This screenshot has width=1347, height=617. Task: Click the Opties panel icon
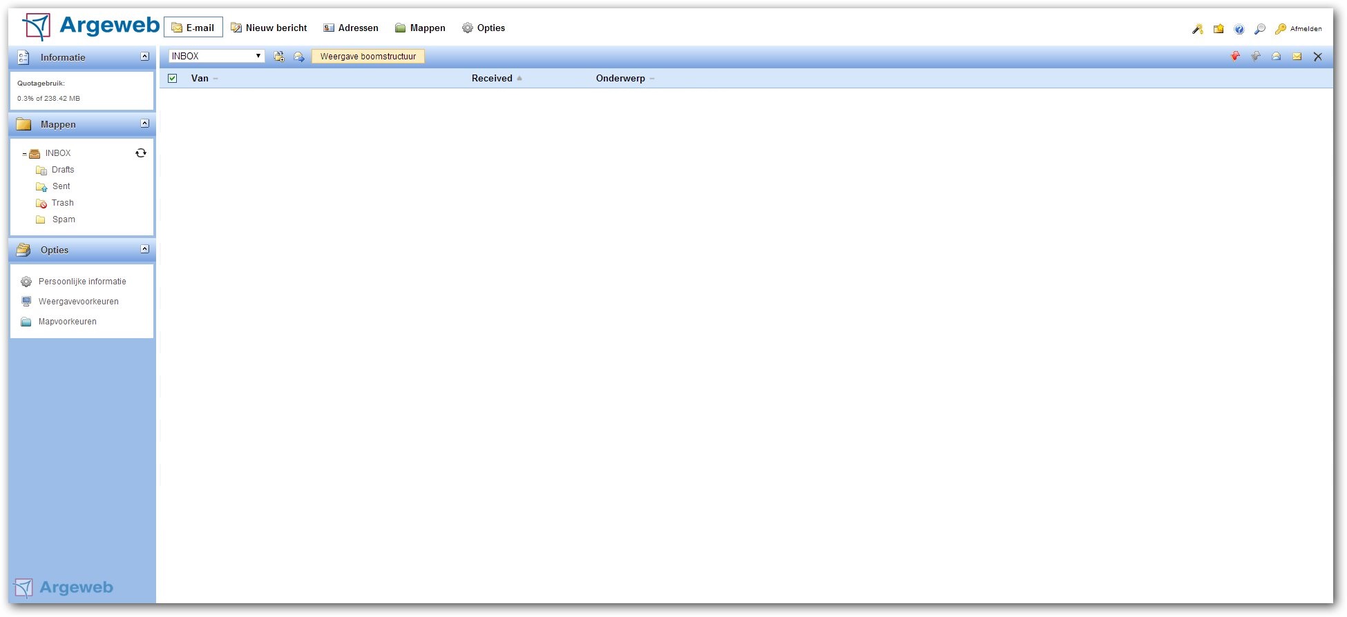pyautogui.click(x=23, y=250)
